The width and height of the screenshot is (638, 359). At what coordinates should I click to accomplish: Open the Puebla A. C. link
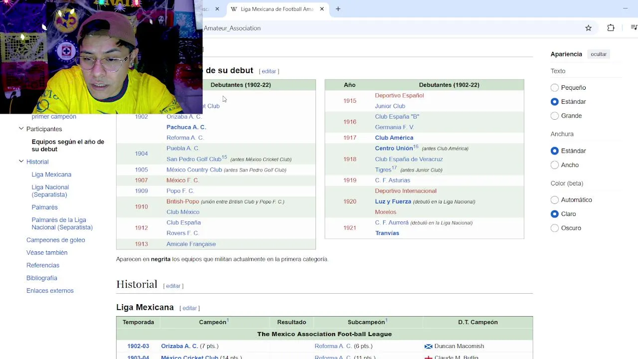[x=182, y=148]
